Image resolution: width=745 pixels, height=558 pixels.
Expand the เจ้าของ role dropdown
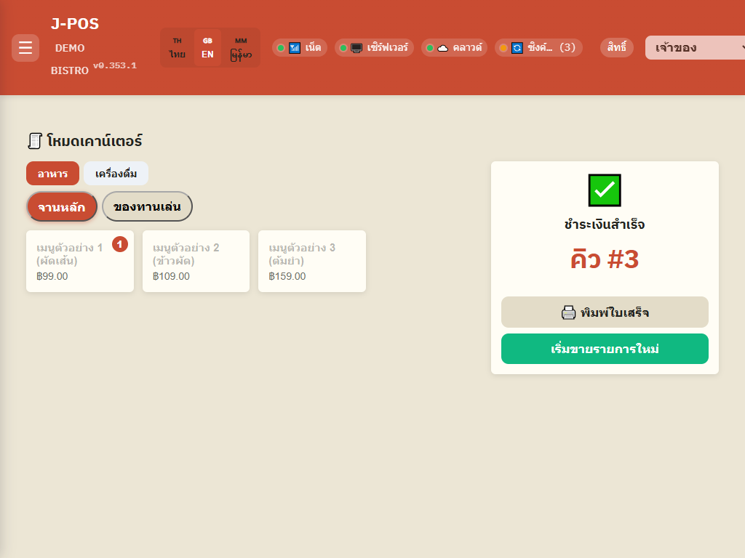tap(695, 47)
